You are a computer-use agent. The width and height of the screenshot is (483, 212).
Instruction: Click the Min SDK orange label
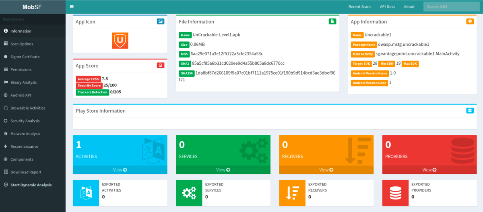(387, 63)
